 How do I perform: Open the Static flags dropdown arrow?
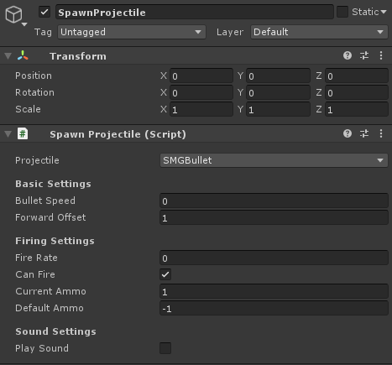(x=384, y=12)
